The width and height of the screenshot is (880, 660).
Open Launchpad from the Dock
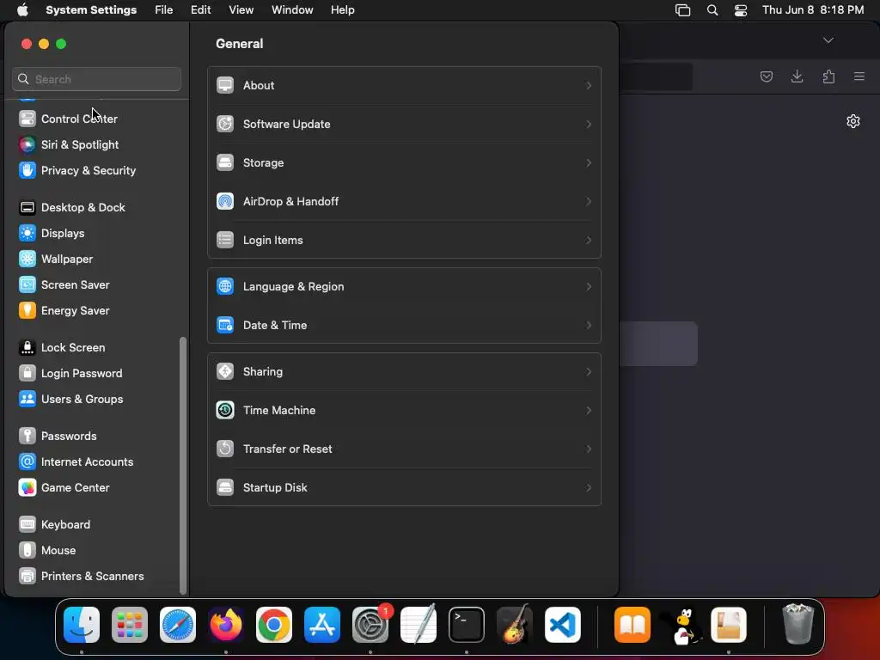(130, 626)
